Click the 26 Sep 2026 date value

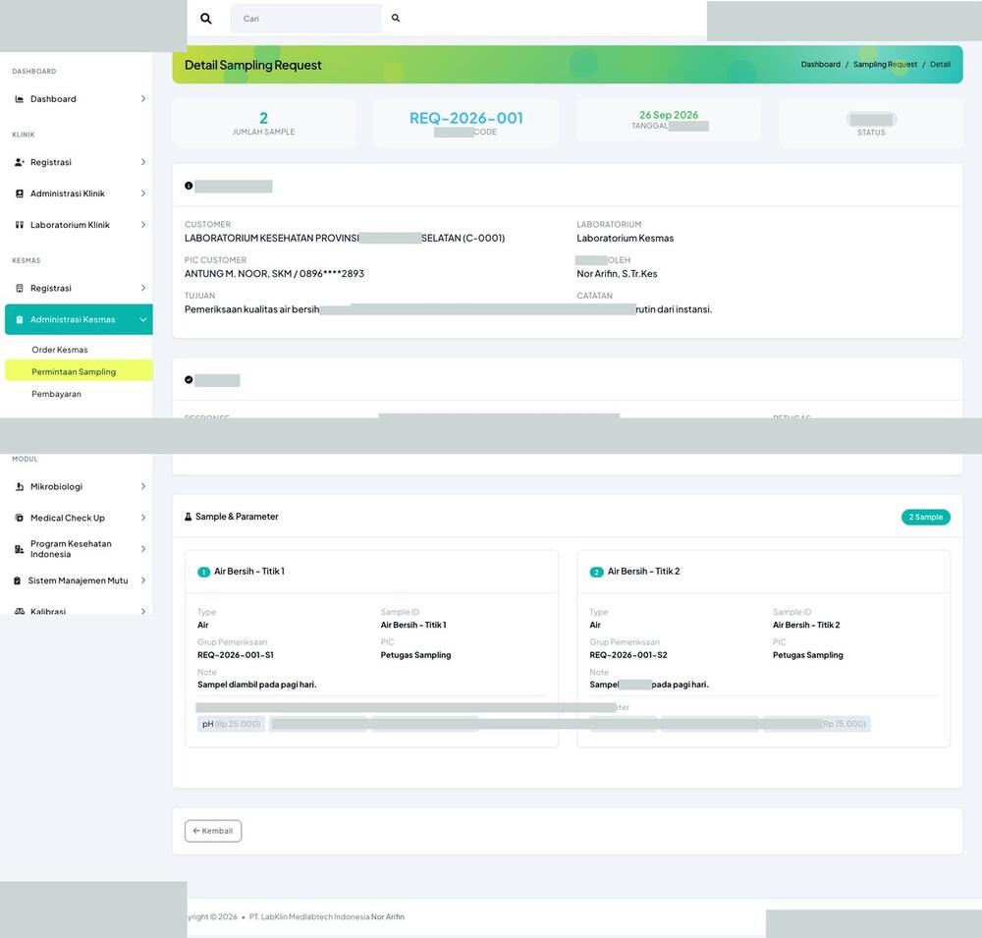pyautogui.click(x=668, y=115)
